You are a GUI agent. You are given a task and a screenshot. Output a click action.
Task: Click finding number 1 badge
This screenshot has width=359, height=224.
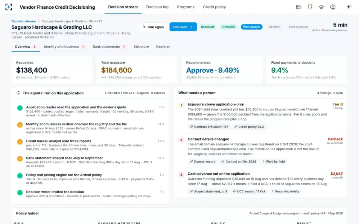coord(181,105)
